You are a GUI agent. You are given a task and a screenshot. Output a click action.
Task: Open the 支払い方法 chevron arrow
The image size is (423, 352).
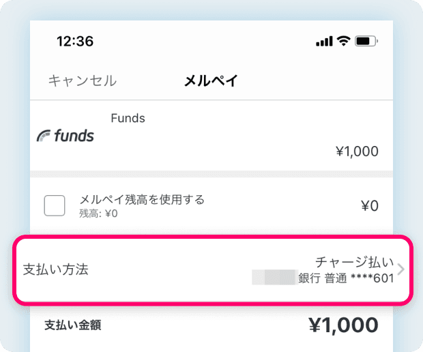[401, 269]
